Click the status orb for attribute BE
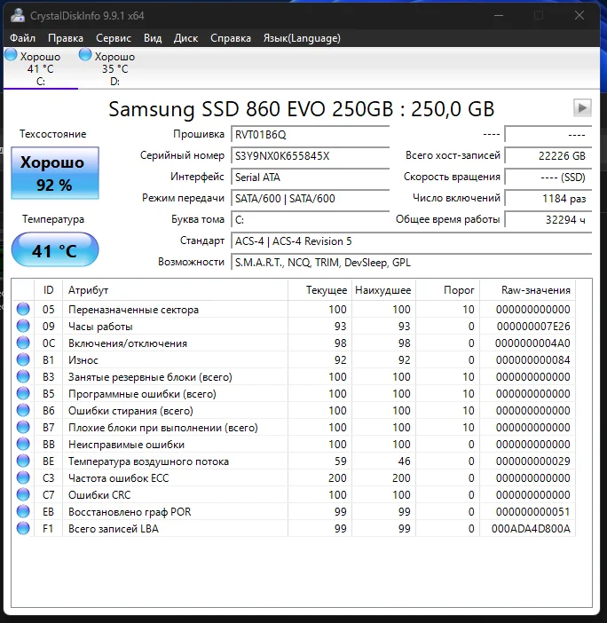607x623 pixels. [23, 461]
